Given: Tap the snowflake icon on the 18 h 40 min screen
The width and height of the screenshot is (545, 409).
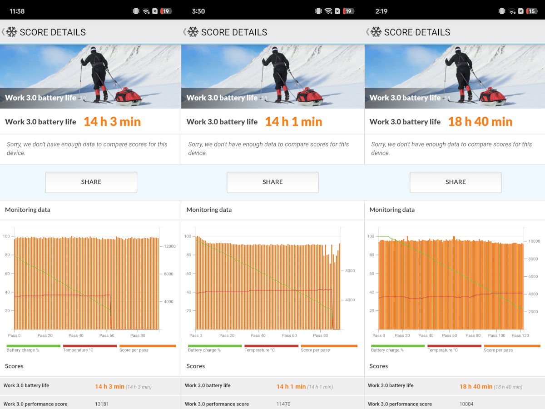Looking at the screenshot, I should (376, 32).
